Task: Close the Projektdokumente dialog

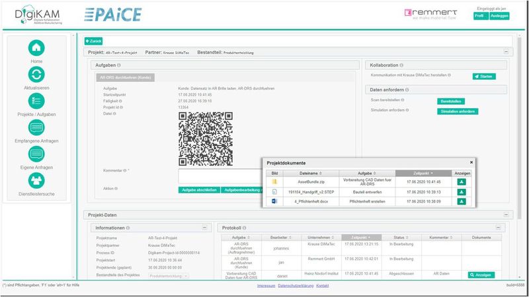Action: pos(471,162)
